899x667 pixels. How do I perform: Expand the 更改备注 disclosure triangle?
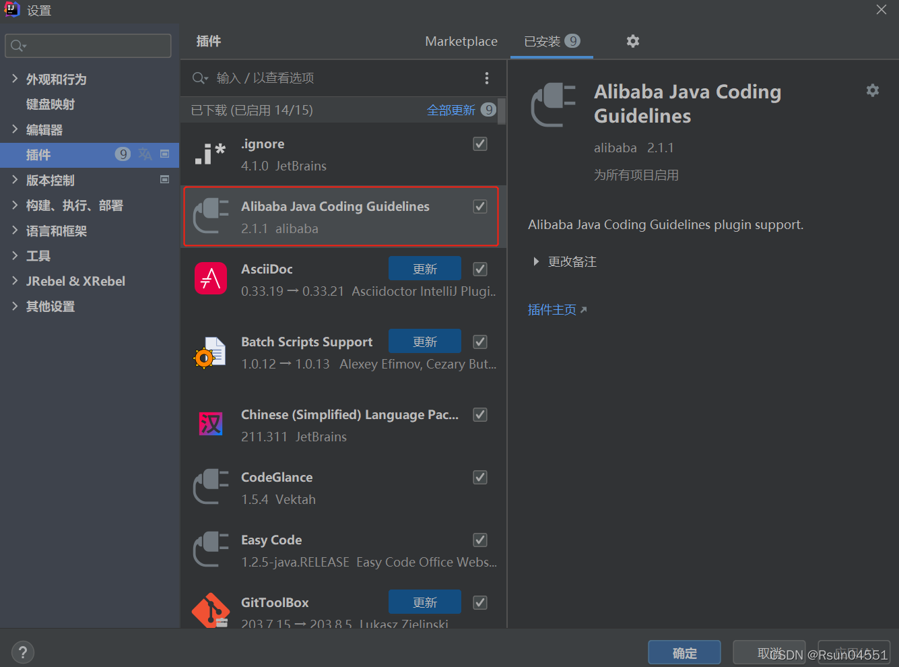coord(536,261)
